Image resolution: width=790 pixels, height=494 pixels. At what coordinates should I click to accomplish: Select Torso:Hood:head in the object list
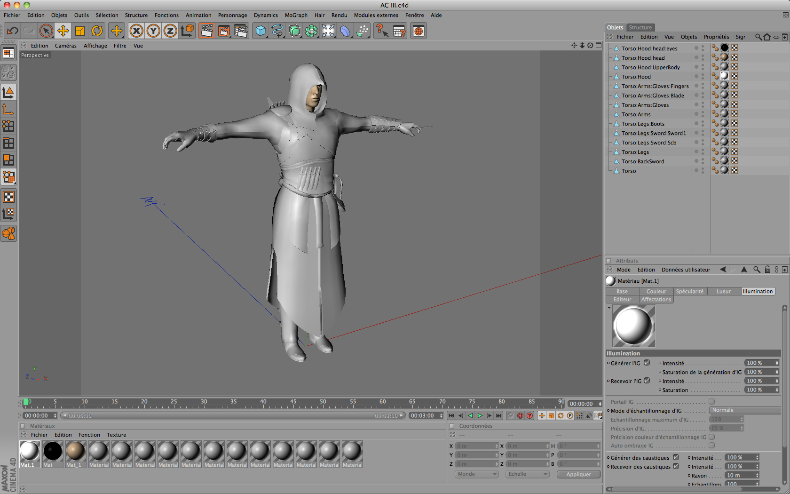(x=643, y=58)
